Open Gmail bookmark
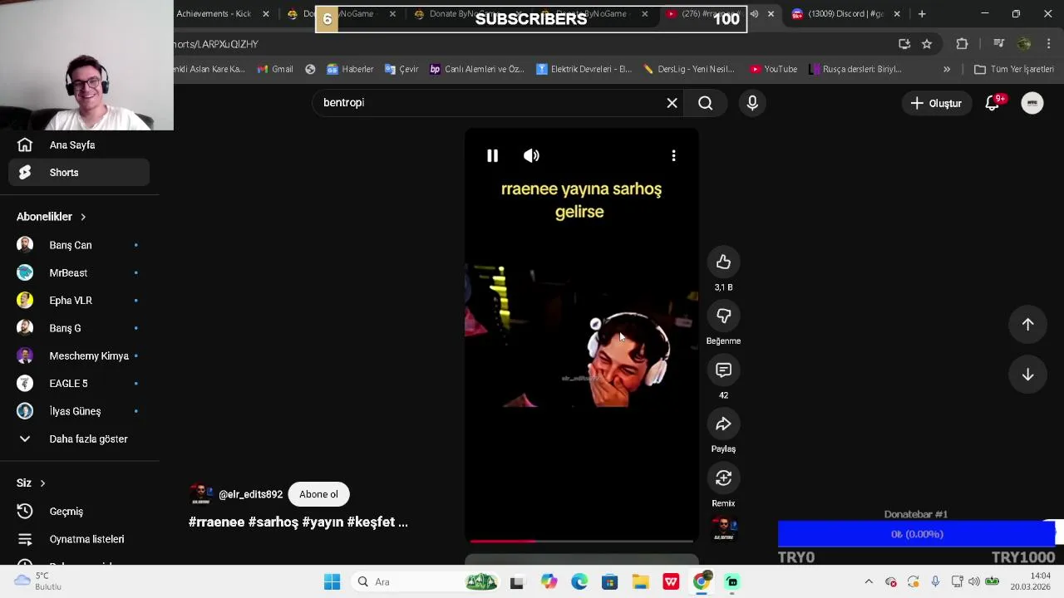The image size is (1064, 598). (275, 69)
